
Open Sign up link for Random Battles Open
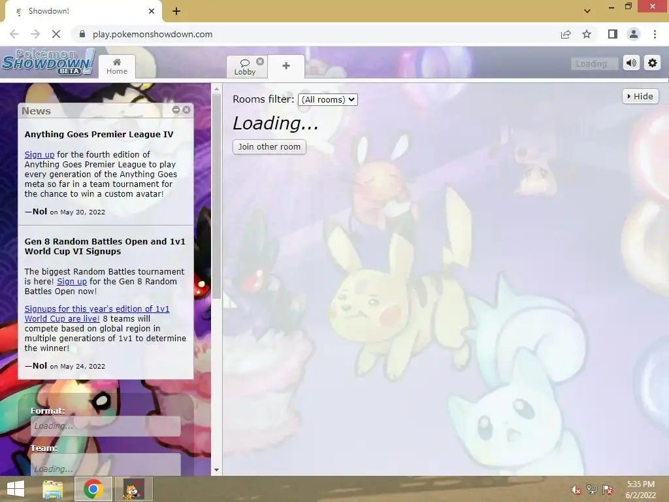(72, 281)
